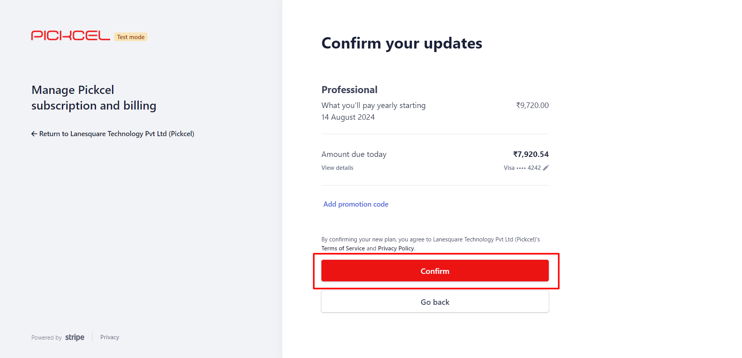Expand View details under Amount due today
Viewport: 742px width, 358px height.
[x=337, y=168]
